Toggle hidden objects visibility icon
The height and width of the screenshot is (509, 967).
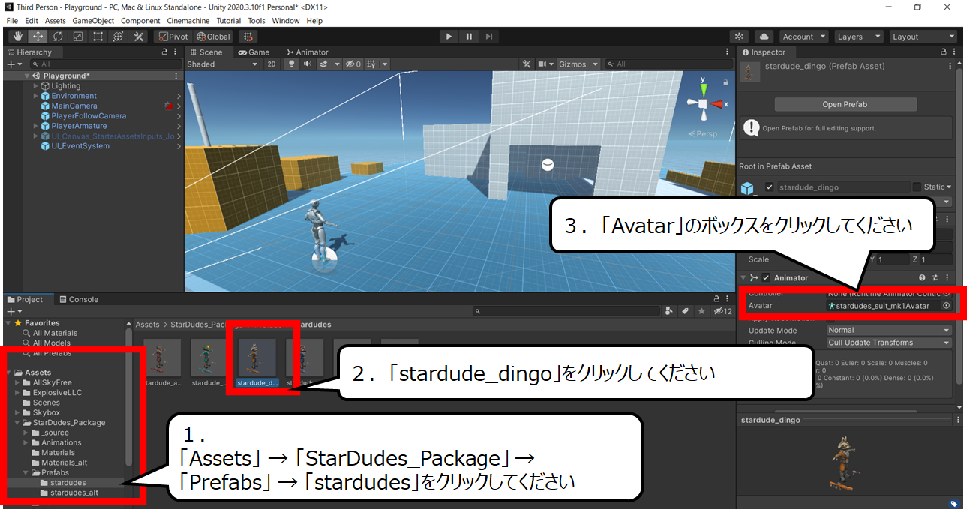[353, 64]
